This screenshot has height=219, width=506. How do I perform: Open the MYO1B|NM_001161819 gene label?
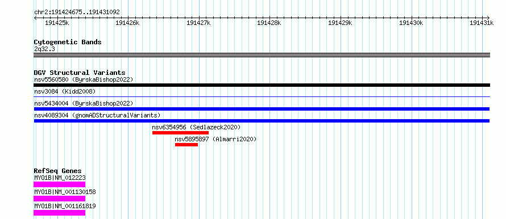tap(65, 206)
